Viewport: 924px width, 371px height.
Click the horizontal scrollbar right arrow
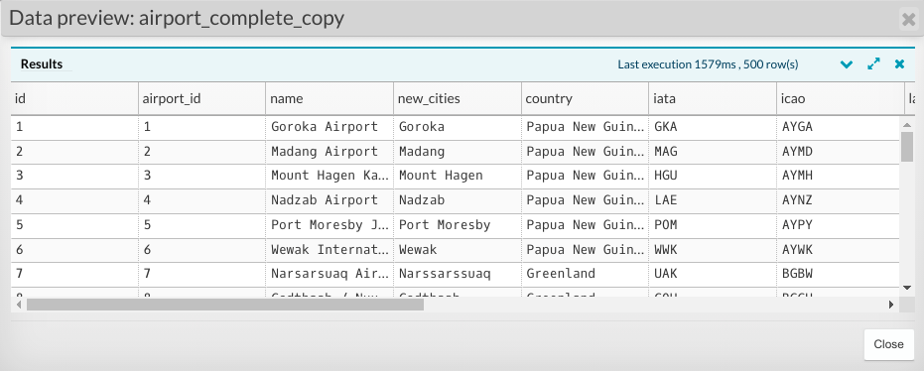891,305
